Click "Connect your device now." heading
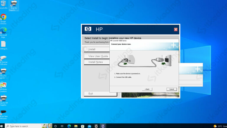The image size is (227, 128). coord(121,44)
